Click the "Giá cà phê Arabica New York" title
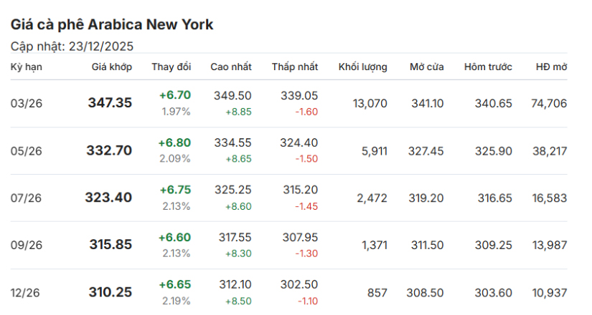Viewport: 592px width, 315px height. tap(112, 24)
